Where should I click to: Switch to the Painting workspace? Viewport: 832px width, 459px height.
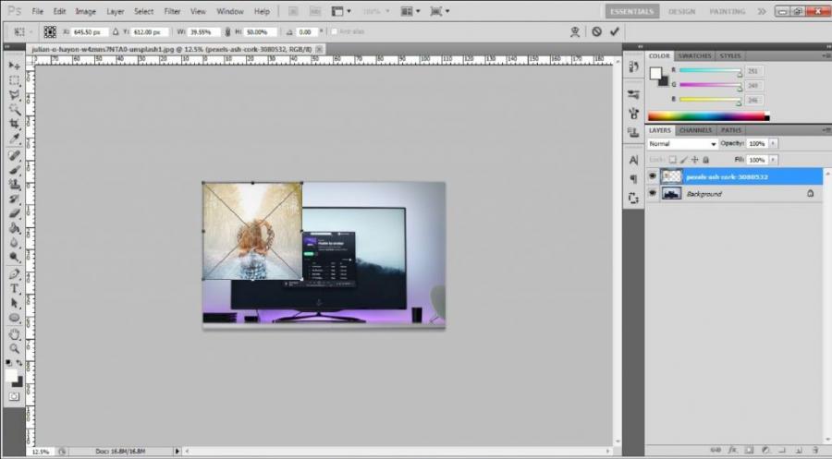tap(727, 11)
